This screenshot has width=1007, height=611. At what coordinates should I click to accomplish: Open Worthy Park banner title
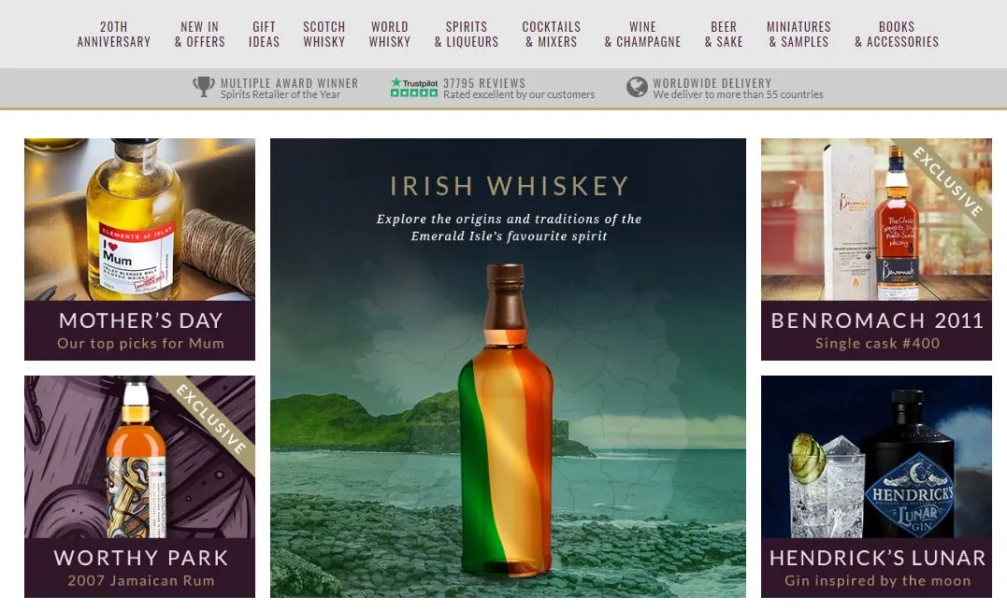click(140, 558)
